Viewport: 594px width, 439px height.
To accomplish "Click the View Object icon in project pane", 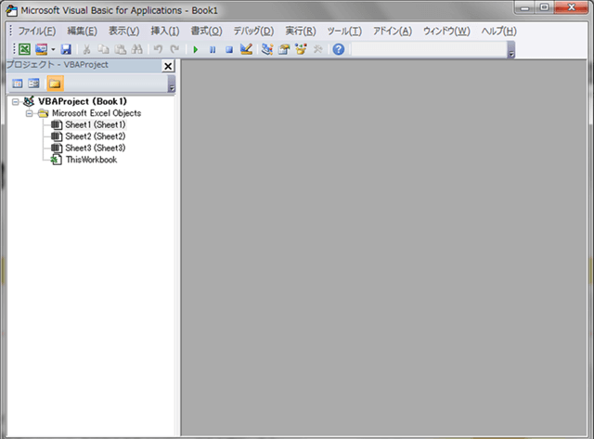I will click(33, 84).
